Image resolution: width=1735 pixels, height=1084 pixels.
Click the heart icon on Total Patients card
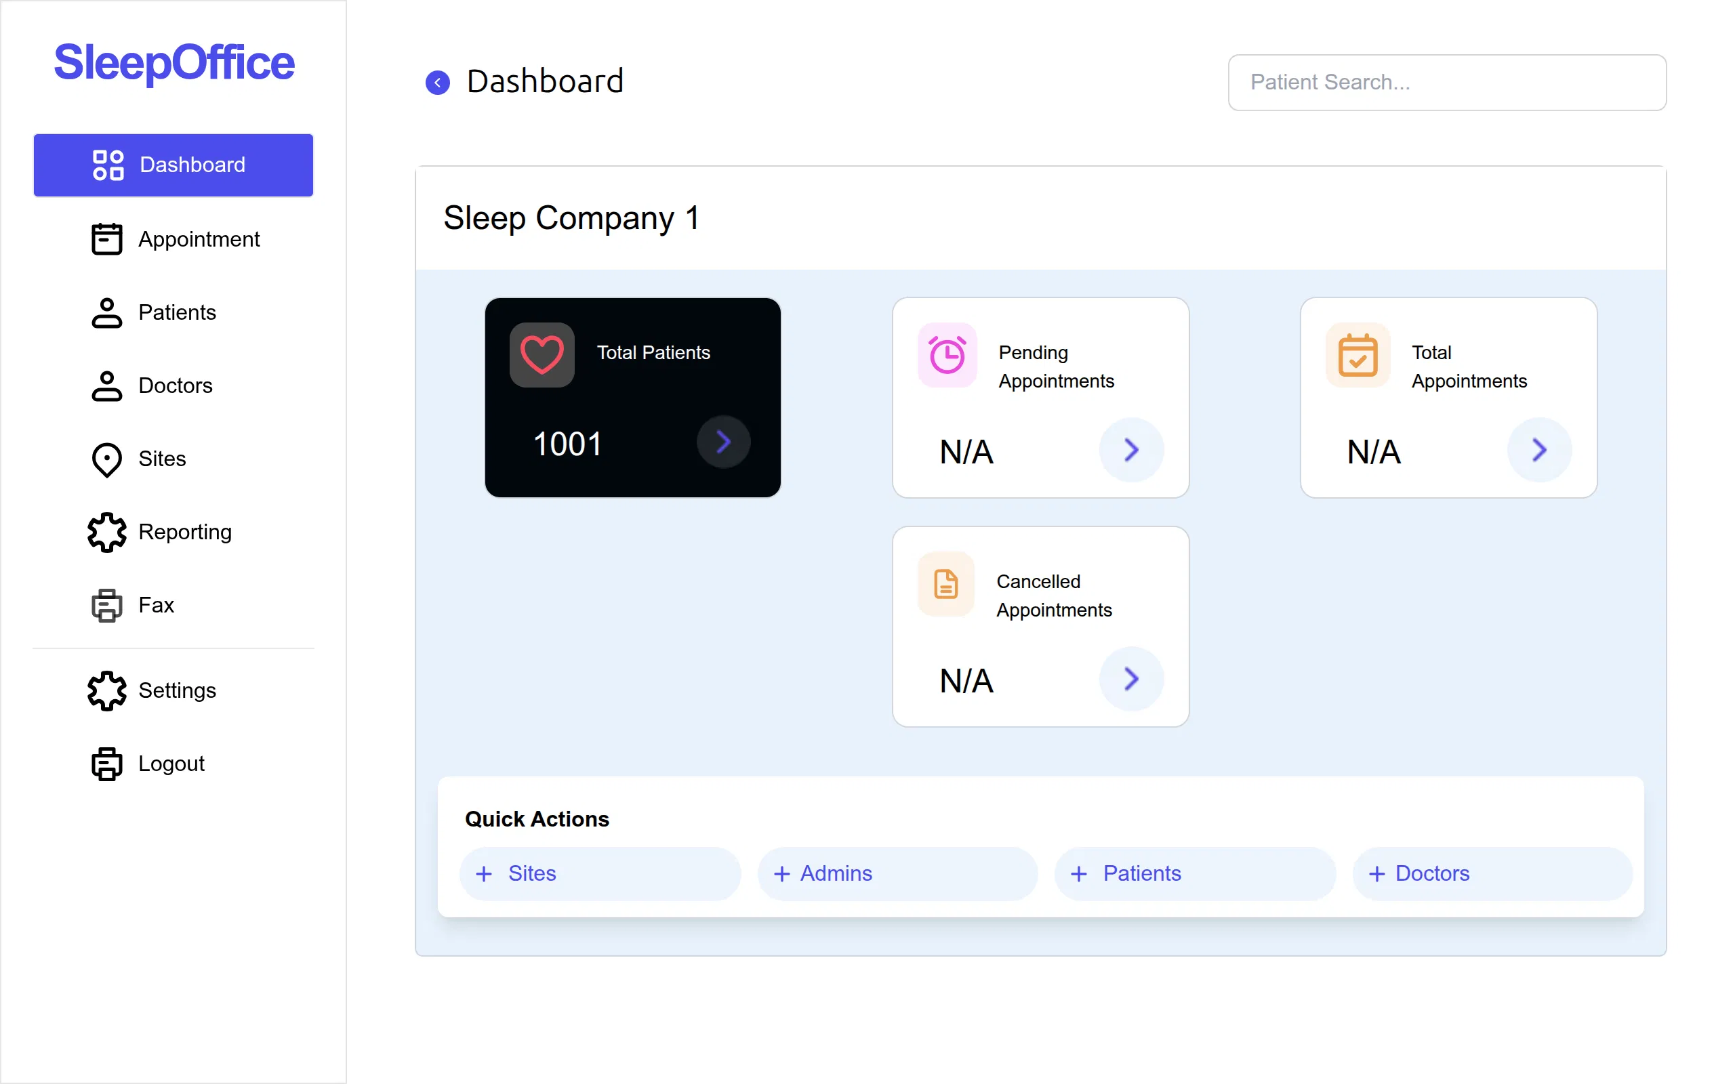pos(542,355)
